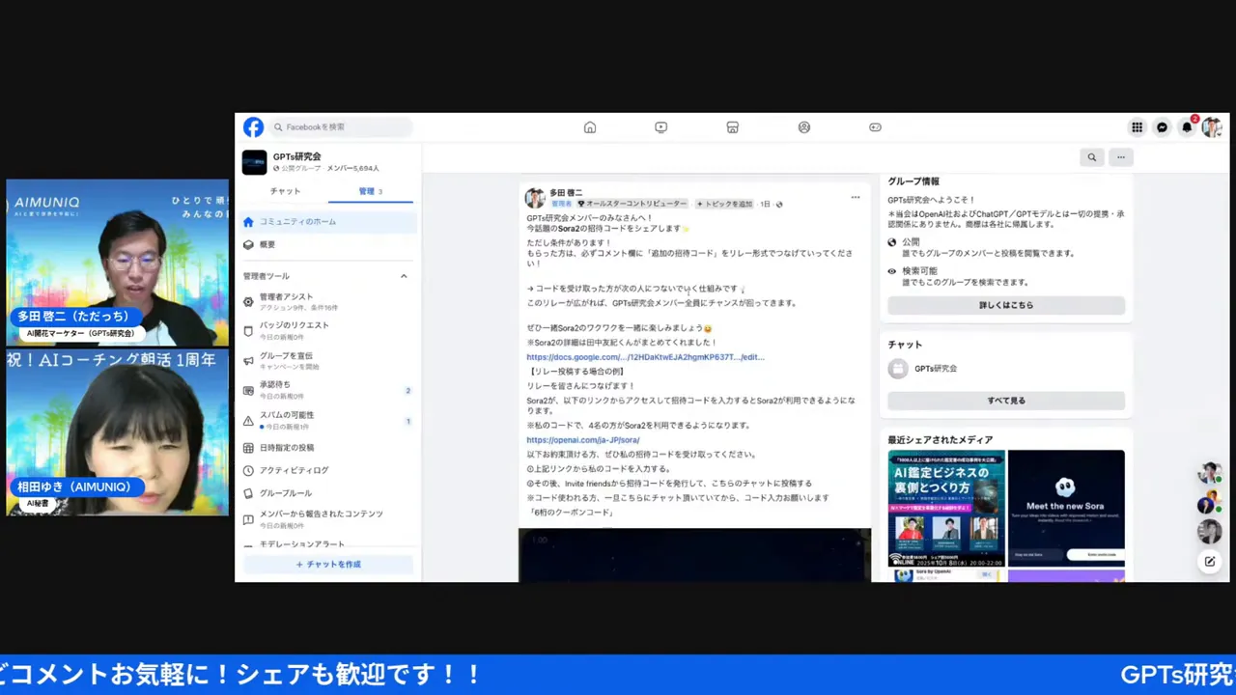Open the docs.google.com link in the post
Viewport: 1236px width, 695px height.
[645, 357]
